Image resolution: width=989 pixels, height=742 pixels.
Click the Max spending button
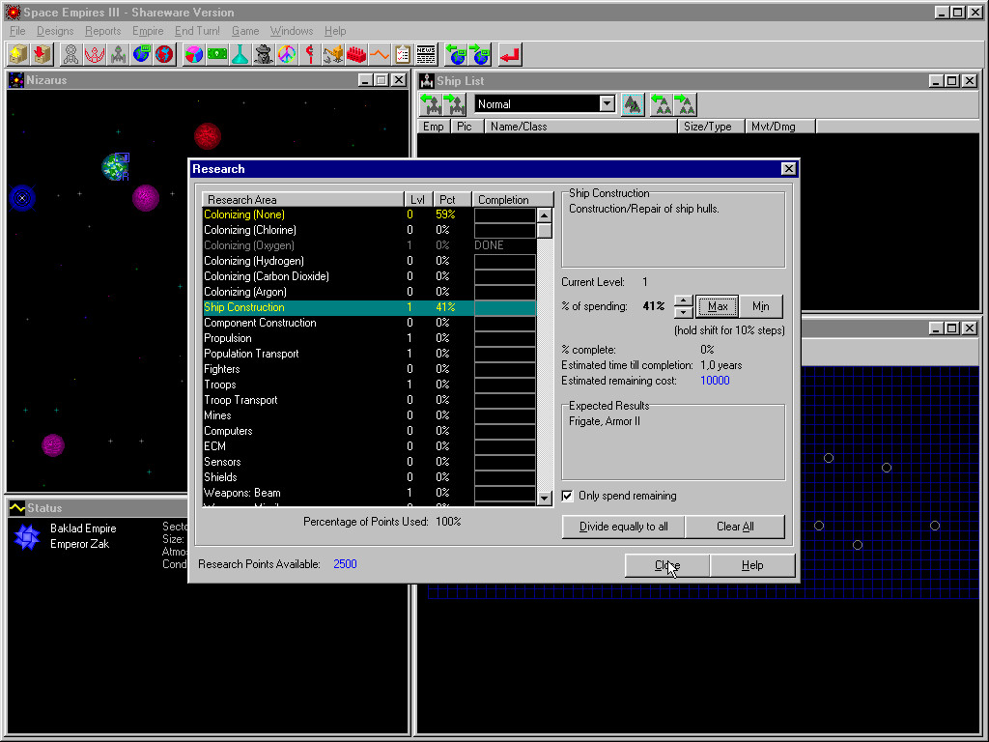pyautogui.click(x=717, y=306)
